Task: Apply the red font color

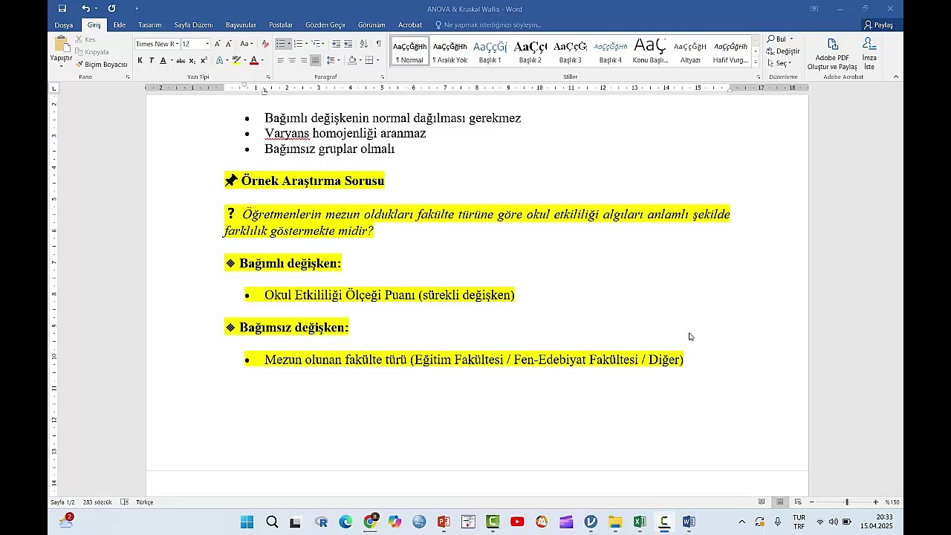Action: [x=253, y=60]
